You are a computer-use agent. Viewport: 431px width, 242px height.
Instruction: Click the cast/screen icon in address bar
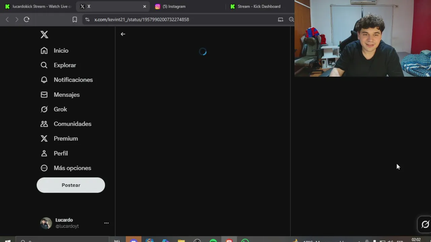[280, 19]
